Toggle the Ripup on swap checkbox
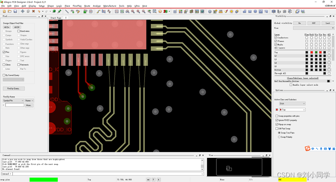 [x=277, y=124]
